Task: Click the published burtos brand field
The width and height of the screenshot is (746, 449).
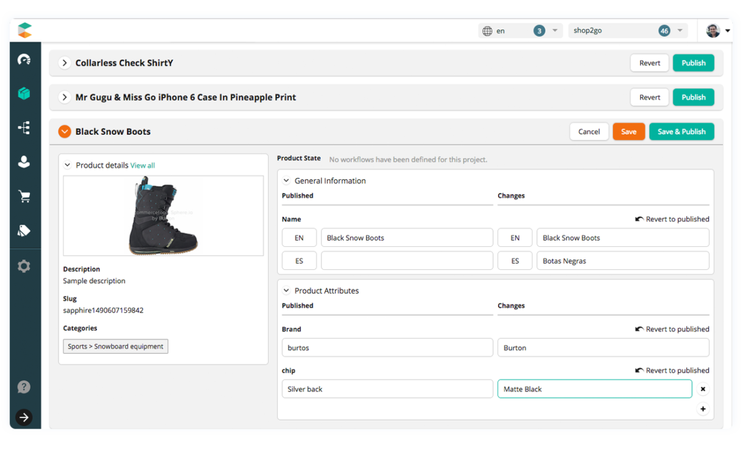Action: click(x=387, y=348)
